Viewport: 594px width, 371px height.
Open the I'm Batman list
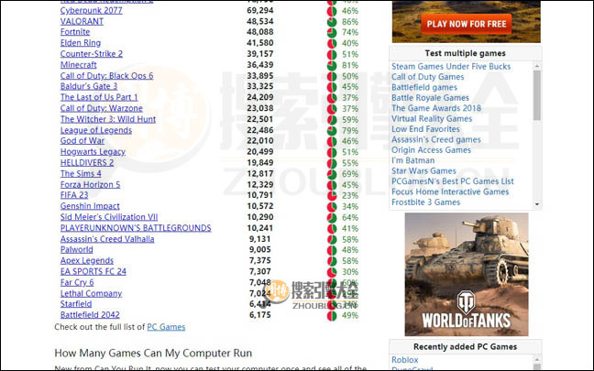[412, 160]
